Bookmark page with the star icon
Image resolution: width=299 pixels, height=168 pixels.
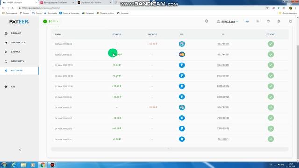(x=267, y=8)
